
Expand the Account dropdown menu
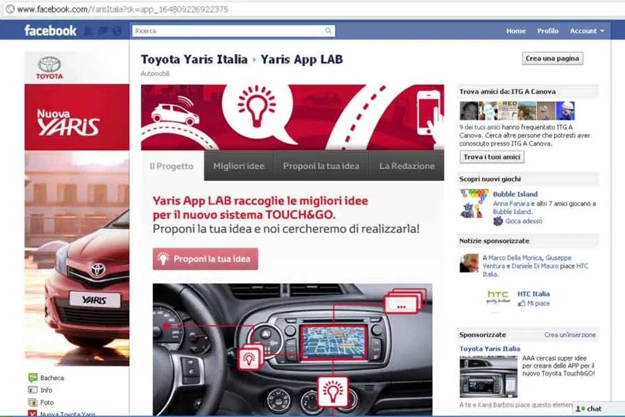pyautogui.click(x=587, y=31)
